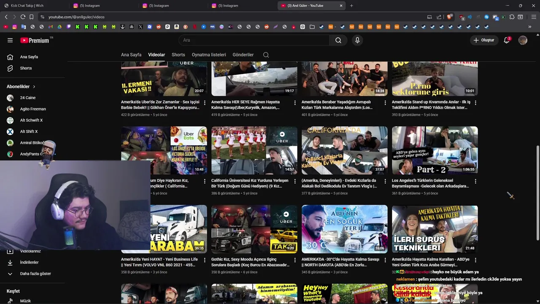Click the ABD'NİN EN SOĞUK YERİ thumbnail
540x304 pixels.
pos(345,229)
